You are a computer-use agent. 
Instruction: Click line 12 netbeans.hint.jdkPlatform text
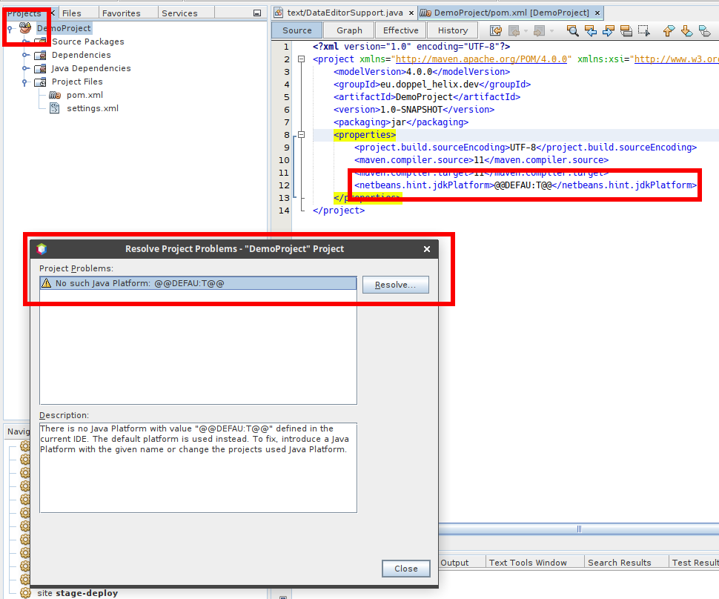[x=525, y=185]
